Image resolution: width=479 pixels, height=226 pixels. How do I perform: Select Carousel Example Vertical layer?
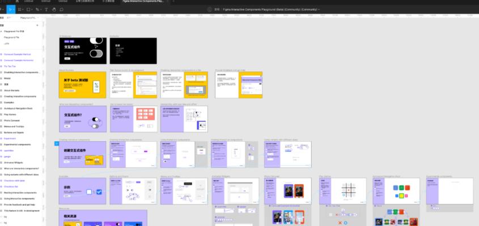[x=18, y=54]
